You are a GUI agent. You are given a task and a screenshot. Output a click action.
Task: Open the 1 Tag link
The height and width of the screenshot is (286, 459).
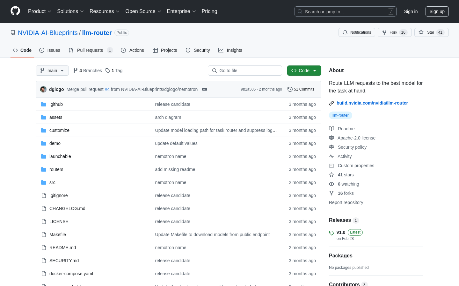tap(114, 71)
